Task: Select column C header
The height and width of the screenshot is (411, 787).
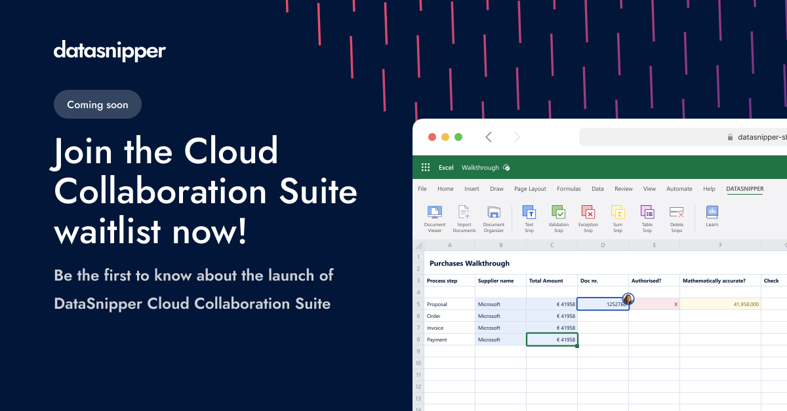Action: pyautogui.click(x=552, y=245)
